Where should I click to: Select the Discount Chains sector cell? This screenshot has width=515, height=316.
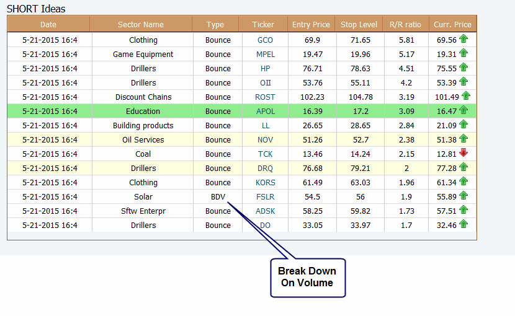click(x=143, y=97)
